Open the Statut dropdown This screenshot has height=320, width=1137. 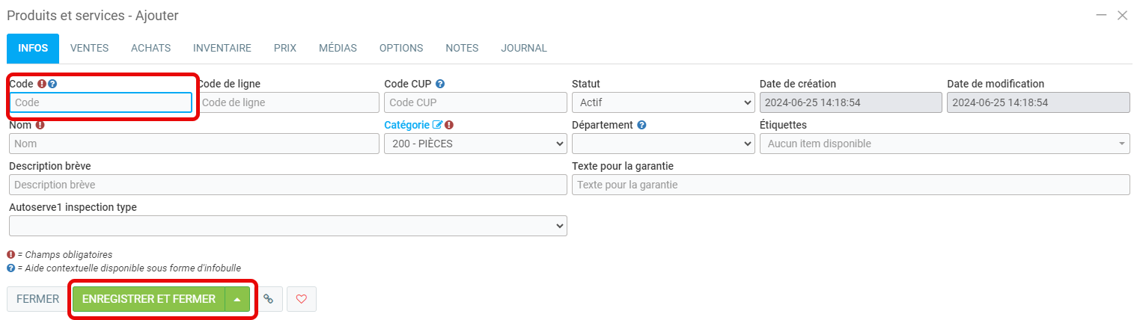coord(662,102)
